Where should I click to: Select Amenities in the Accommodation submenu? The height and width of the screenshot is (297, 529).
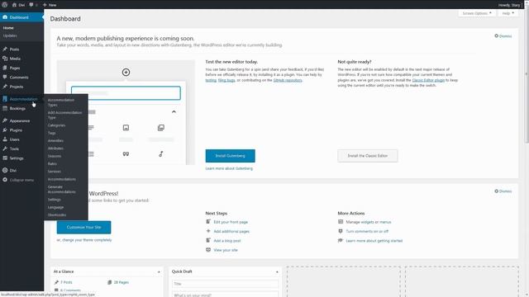click(x=55, y=141)
